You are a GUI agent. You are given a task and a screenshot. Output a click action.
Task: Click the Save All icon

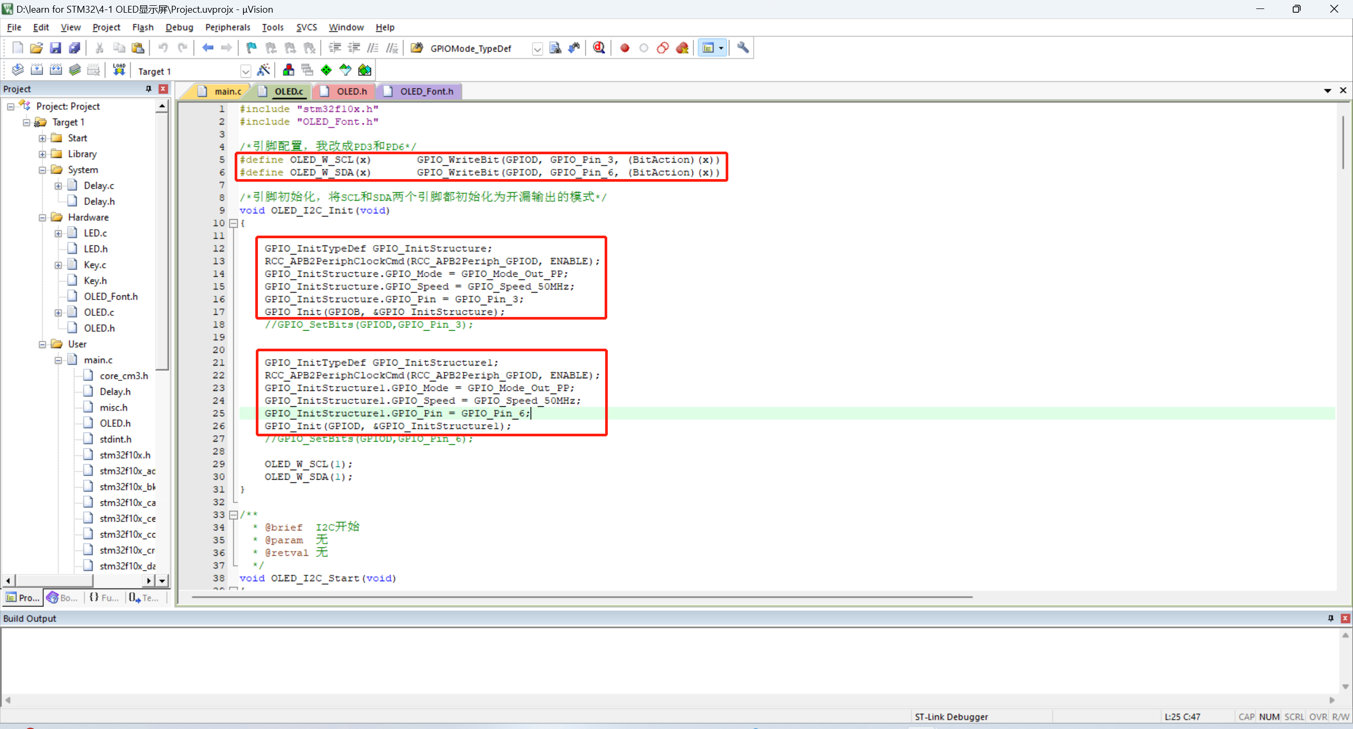pyautogui.click(x=75, y=48)
